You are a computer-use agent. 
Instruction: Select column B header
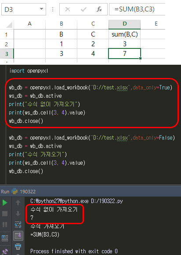point(62,24)
